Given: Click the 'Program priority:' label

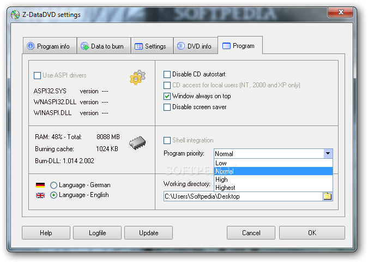Looking at the screenshot, I should 184,153.
